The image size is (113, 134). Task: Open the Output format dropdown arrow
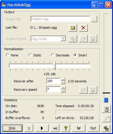(63, 39)
